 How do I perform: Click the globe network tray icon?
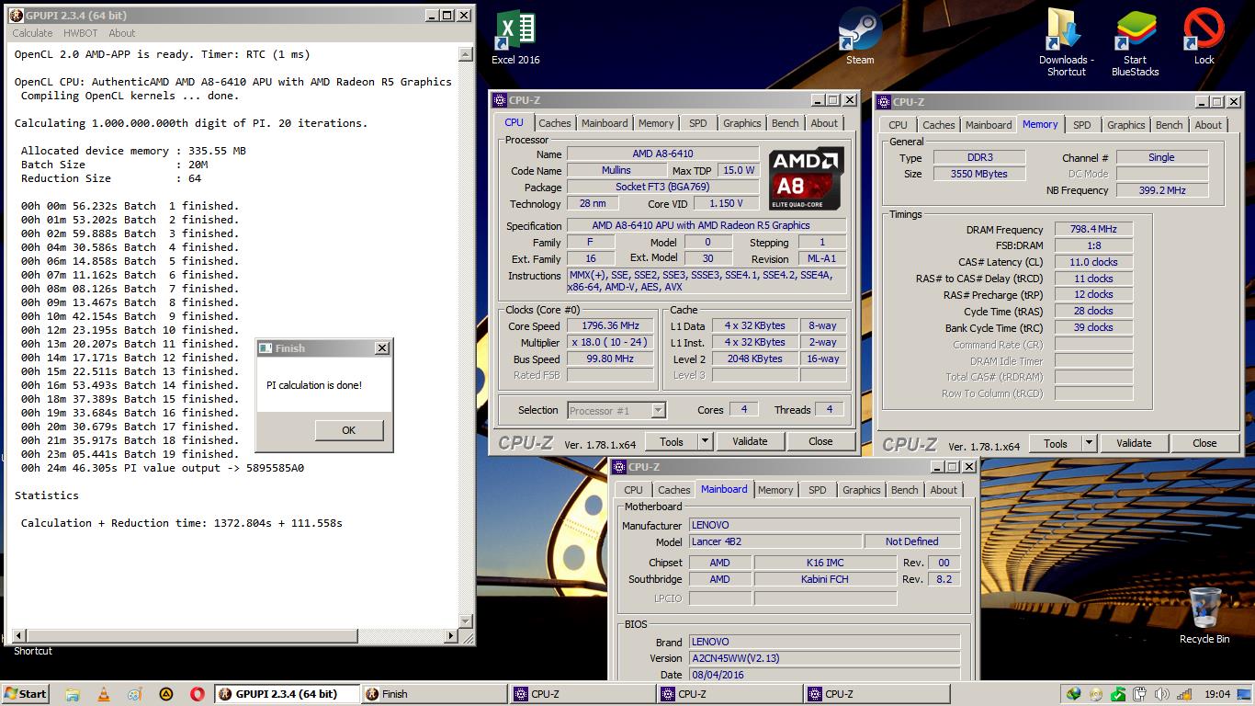(x=1073, y=694)
